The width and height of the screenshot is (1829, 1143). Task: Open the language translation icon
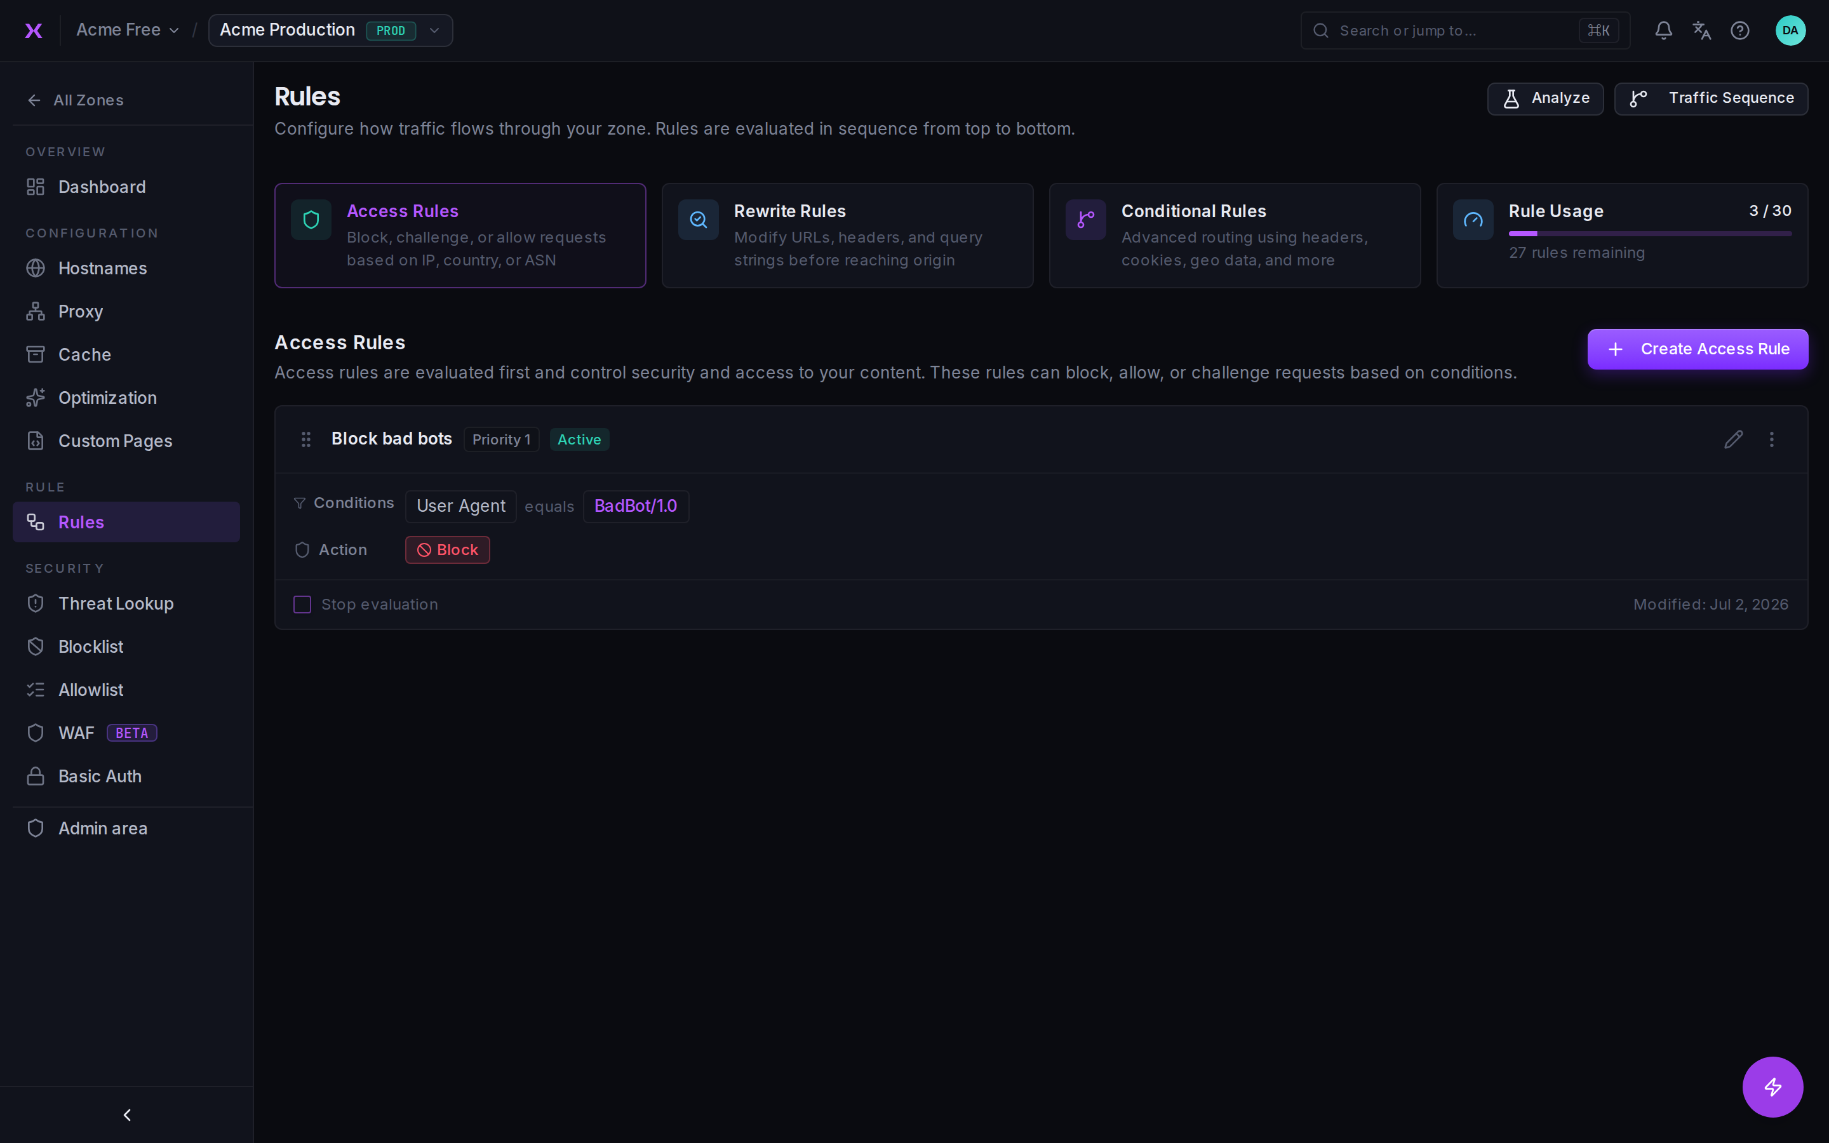tap(1701, 30)
